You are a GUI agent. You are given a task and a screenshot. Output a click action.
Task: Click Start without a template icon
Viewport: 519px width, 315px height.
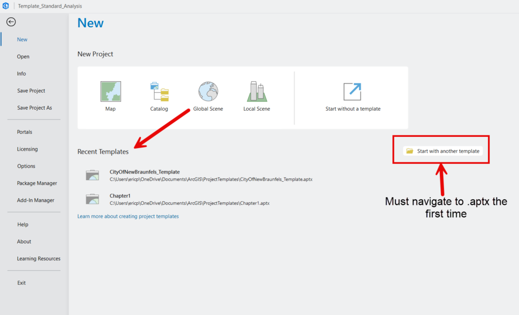click(352, 92)
